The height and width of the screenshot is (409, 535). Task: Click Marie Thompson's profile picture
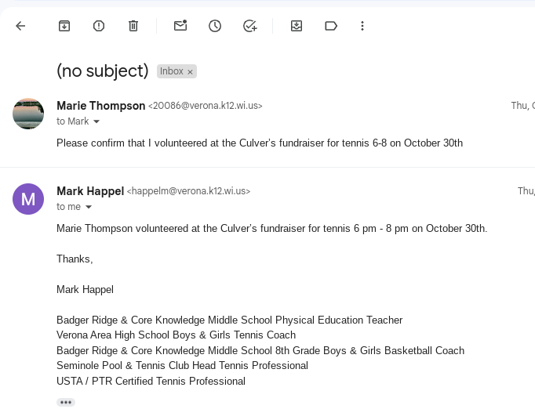pyautogui.click(x=28, y=114)
